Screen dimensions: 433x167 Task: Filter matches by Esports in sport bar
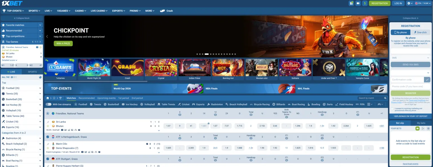[x=198, y=104]
